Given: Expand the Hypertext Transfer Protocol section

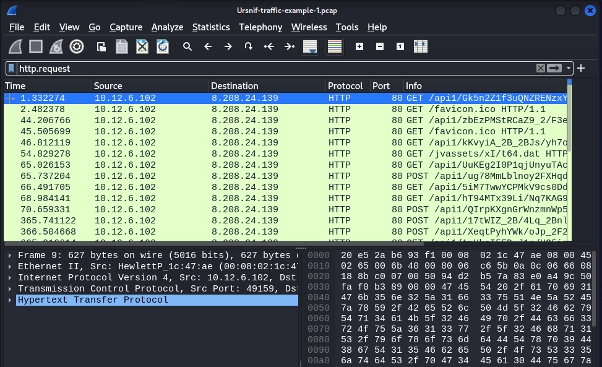Looking at the screenshot, I should click(9, 300).
